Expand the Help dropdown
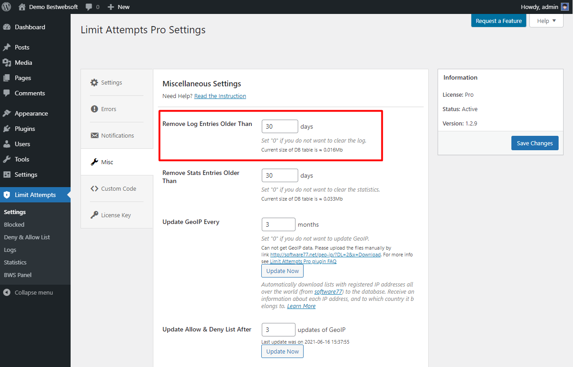573x367 pixels. [546, 21]
